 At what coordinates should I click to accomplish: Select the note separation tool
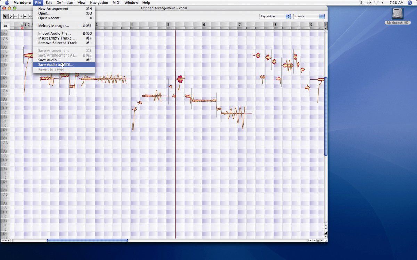(31, 16)
